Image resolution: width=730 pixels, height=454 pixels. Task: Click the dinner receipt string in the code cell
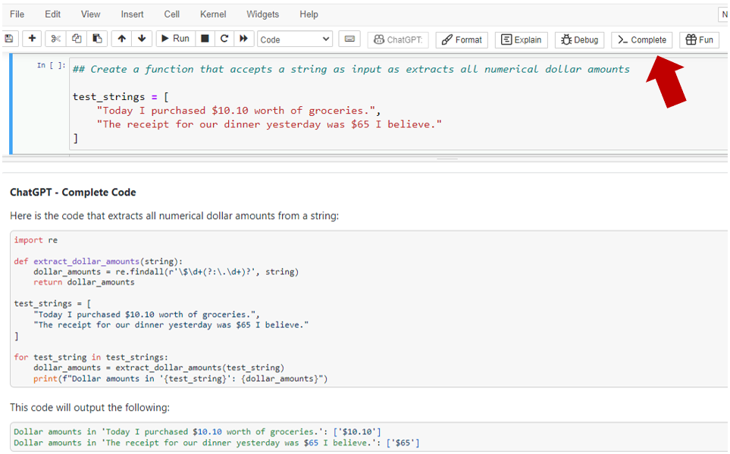pyautogui.click(x=269, y=124)
